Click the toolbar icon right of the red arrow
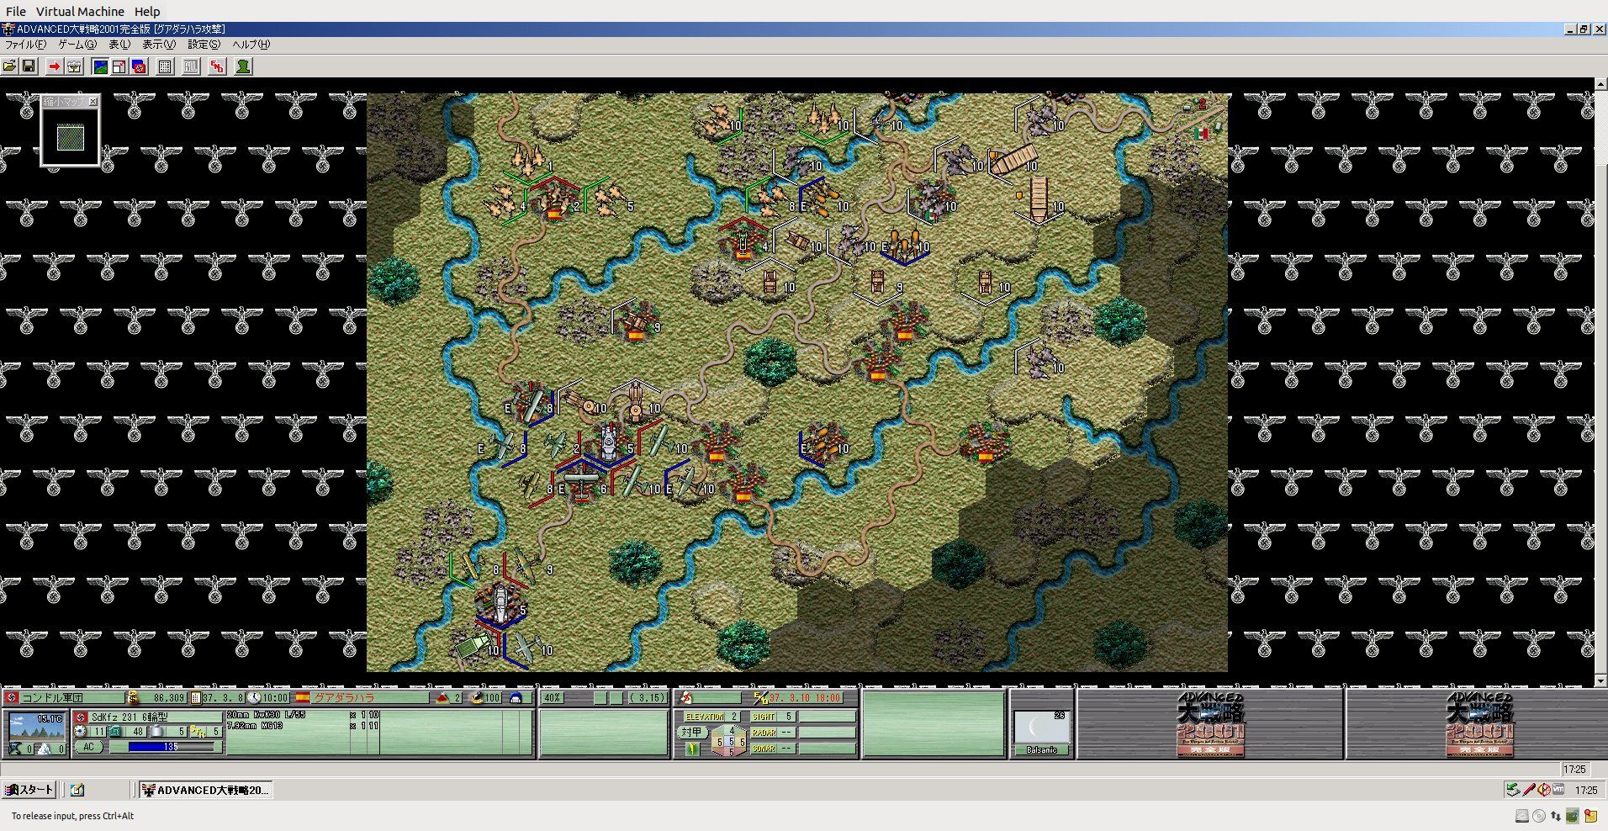Screen dimensions: 1608x831 click(74, 66)
